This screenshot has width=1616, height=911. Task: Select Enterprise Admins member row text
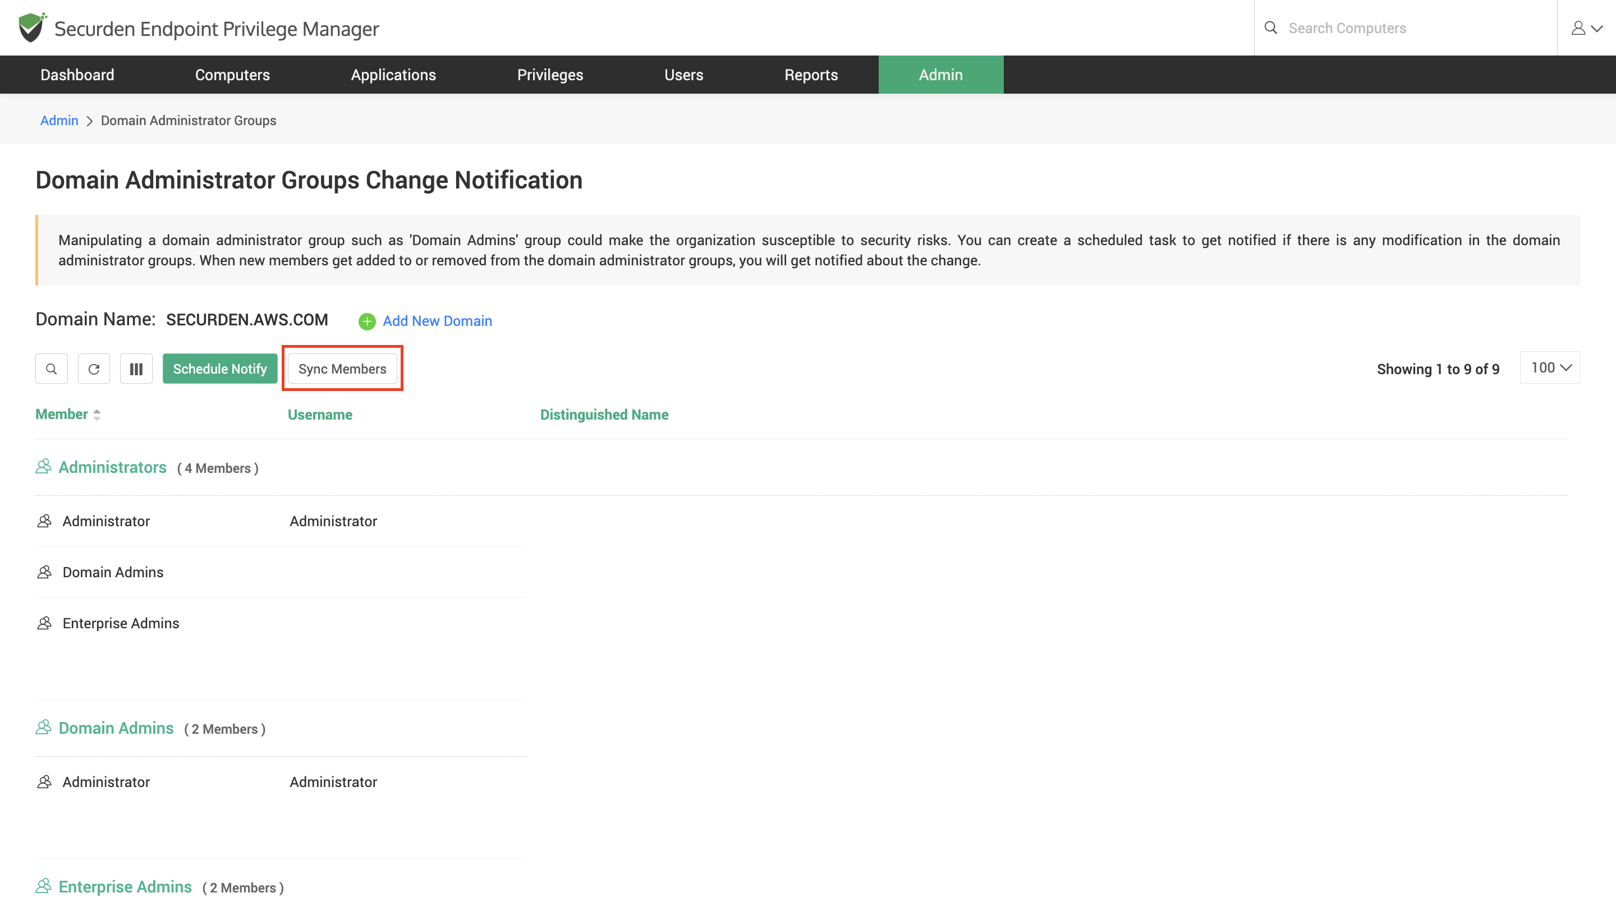(x=121, y=623)
